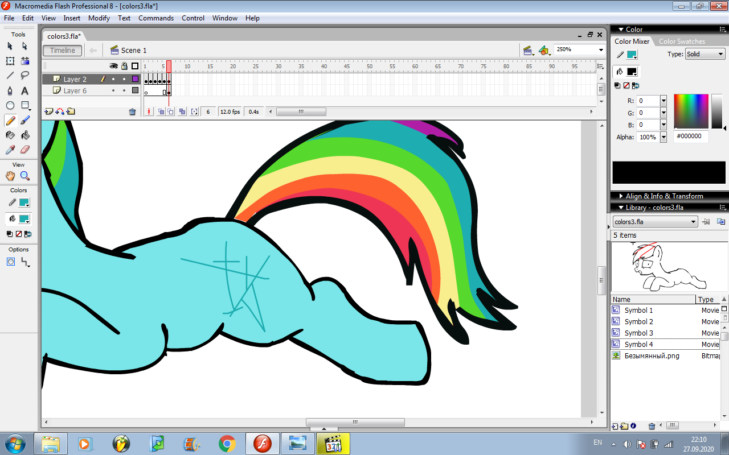Pick the Text tool
This screenshot has width=729, height=455.
coord(25,90)
